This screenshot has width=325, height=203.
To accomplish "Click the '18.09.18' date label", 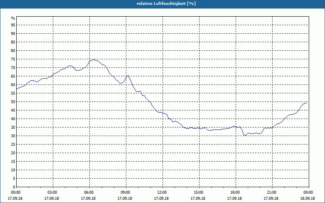I will point(308,199).
